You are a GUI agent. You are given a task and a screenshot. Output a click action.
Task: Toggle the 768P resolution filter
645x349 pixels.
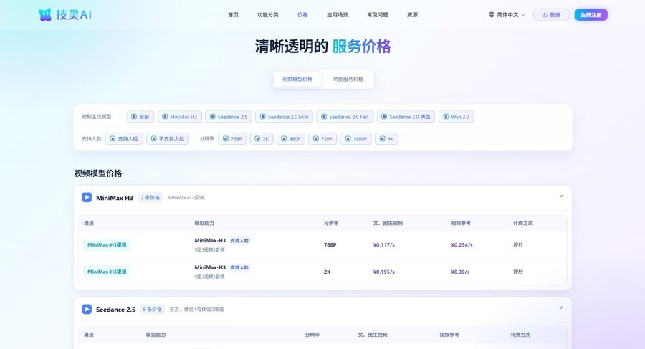232,139
